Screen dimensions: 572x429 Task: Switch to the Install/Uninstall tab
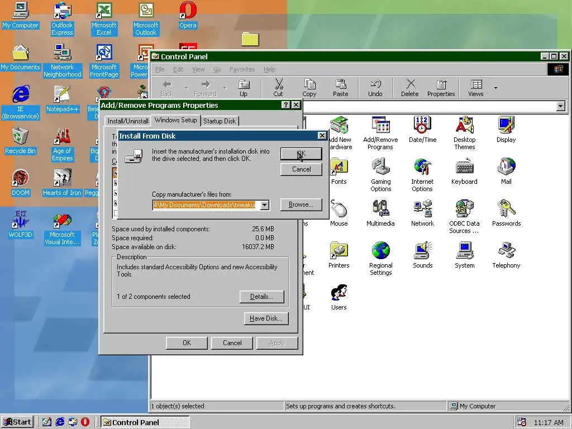coord(128,121)
